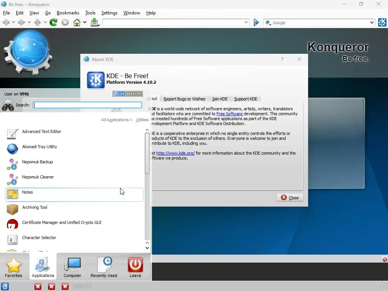388x291 pixels.
Task: Click the About KDE help question mark
Action: pos(282,59)
